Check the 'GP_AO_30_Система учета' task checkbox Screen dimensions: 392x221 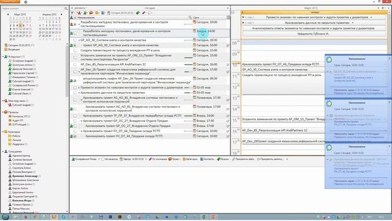(75, 41)
